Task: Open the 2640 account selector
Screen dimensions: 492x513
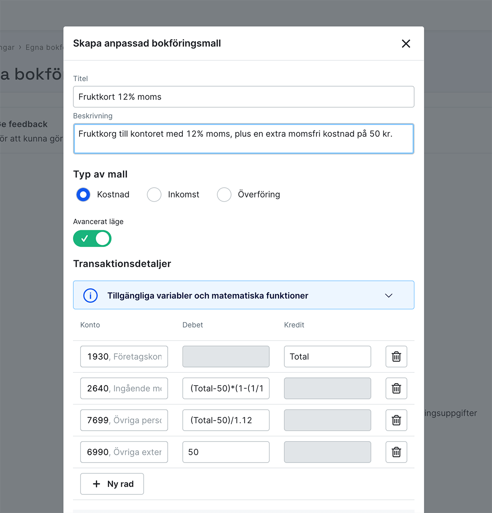Action: tap(124, 388)
